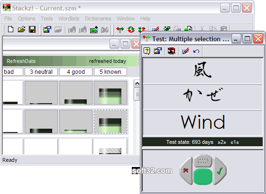Click the gray dotted-rectangle top button

click(203, 161)
